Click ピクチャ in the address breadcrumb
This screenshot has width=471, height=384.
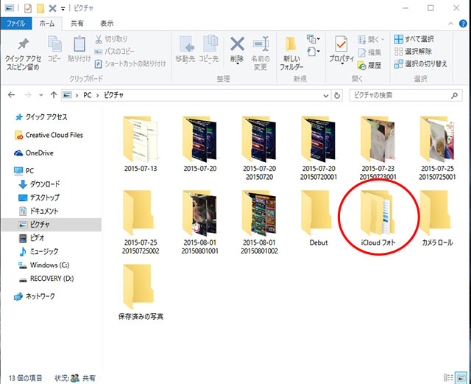(x=113, y=95)
